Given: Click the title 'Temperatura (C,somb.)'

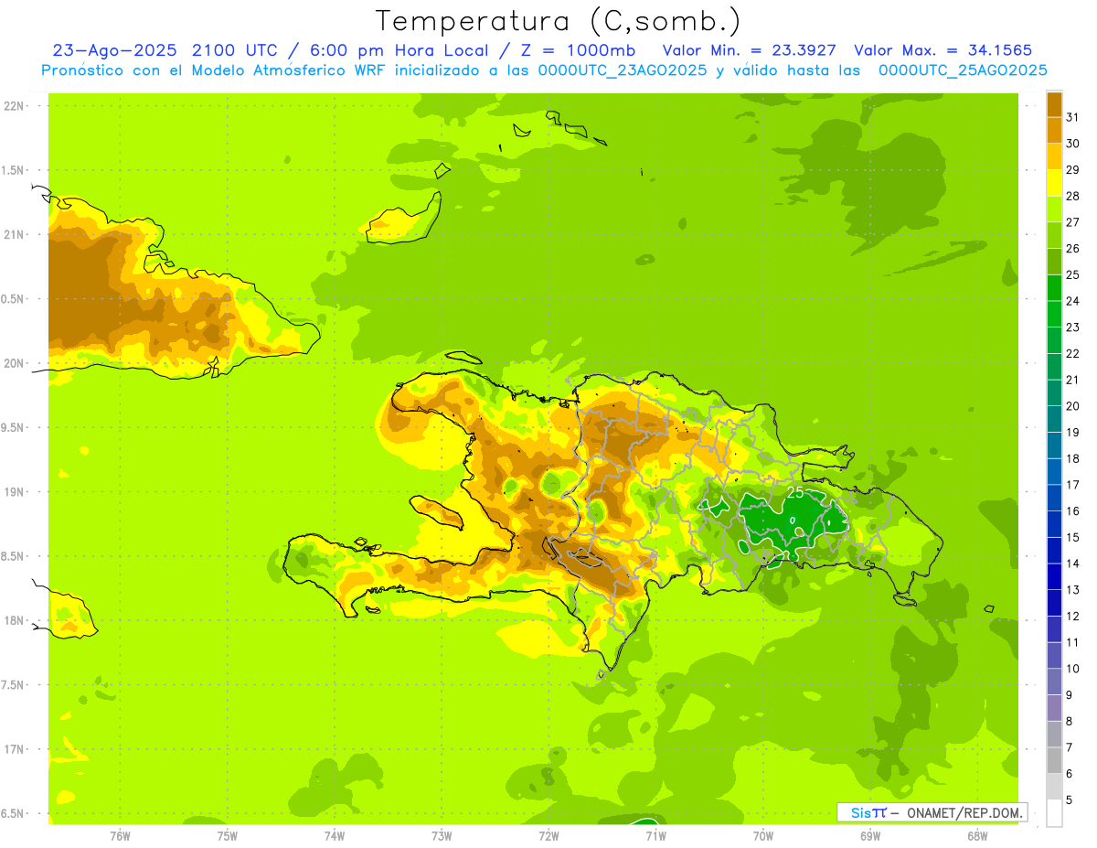Looking at the screenshot, I should pyautogui.click(x=558, y=22).
